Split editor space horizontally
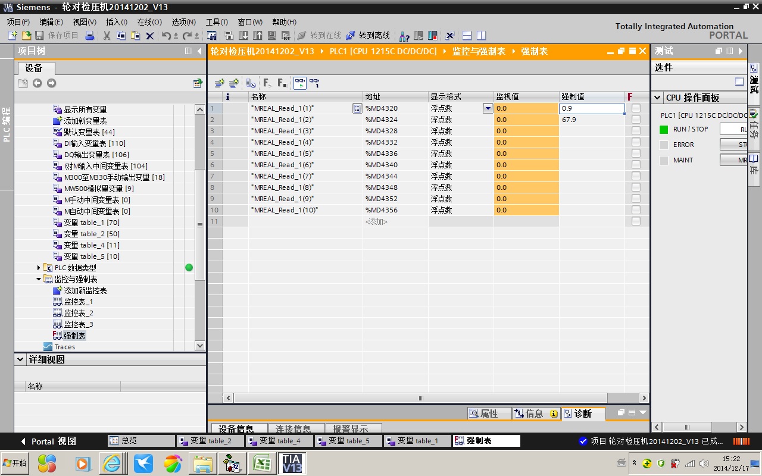Viewport: 762px width, 476px height. (467, 36)
